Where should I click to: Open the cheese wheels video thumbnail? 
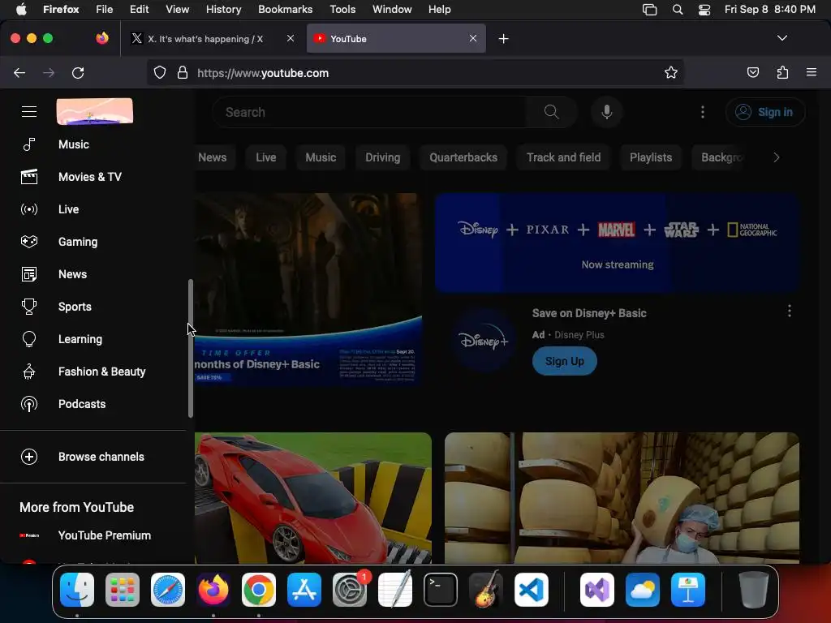click(622, 498)
